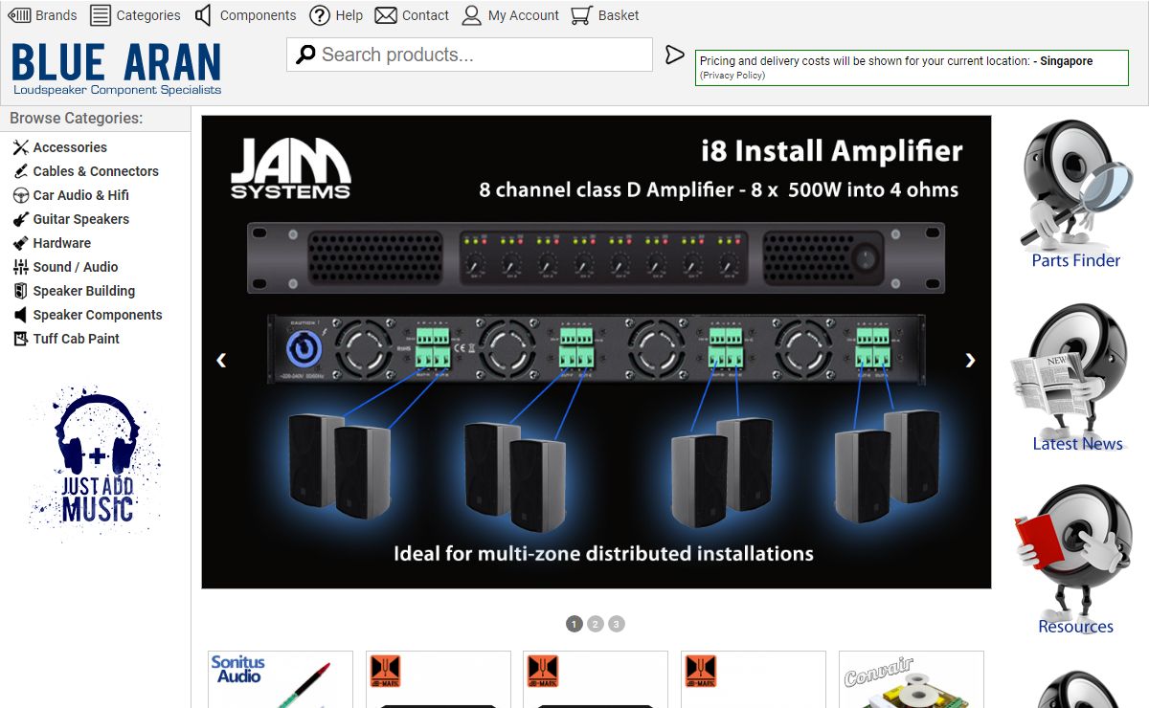Select carousel slide 1 dot
The image size is (1149, 708).
coord(574,624)
